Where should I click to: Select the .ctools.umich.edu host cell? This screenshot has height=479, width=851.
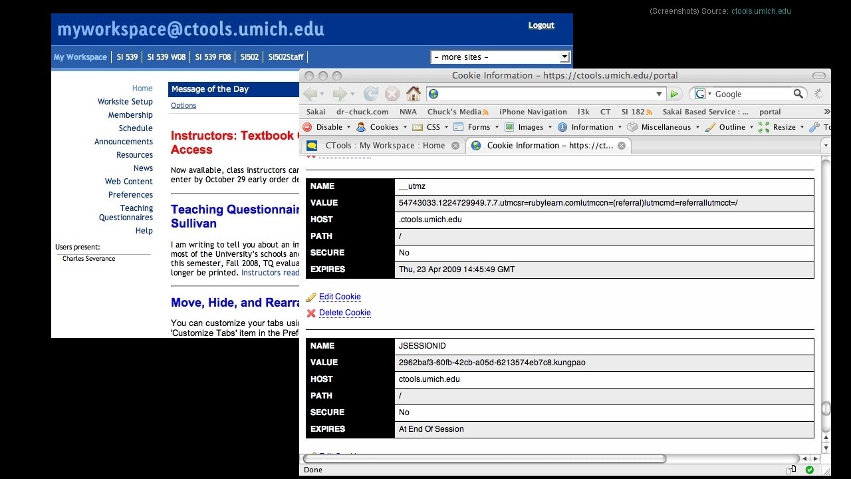click(604, 220)
